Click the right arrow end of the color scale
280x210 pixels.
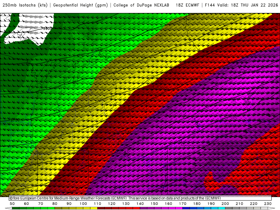(272, 208)
